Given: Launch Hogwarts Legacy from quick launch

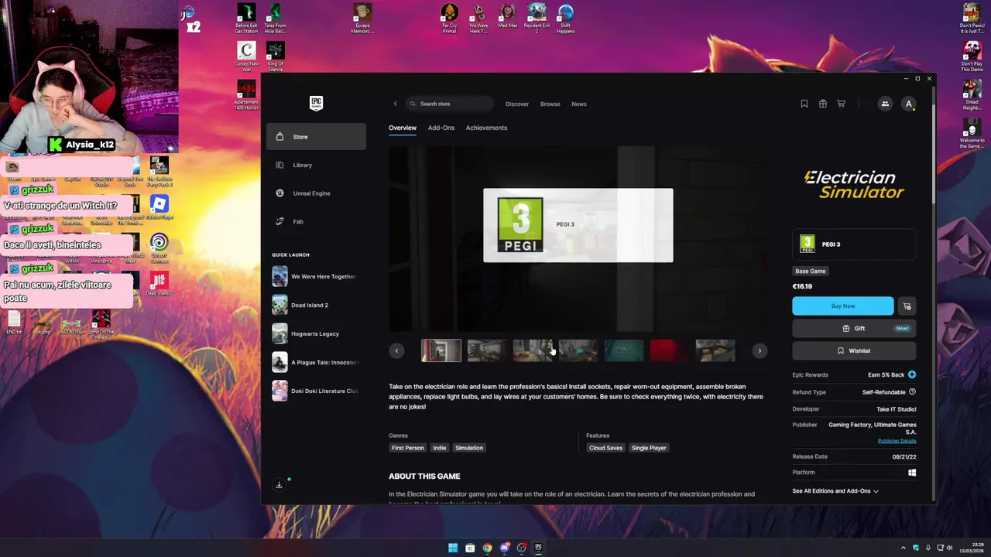Looking at the screenshot, I should [x=316, y=333].
